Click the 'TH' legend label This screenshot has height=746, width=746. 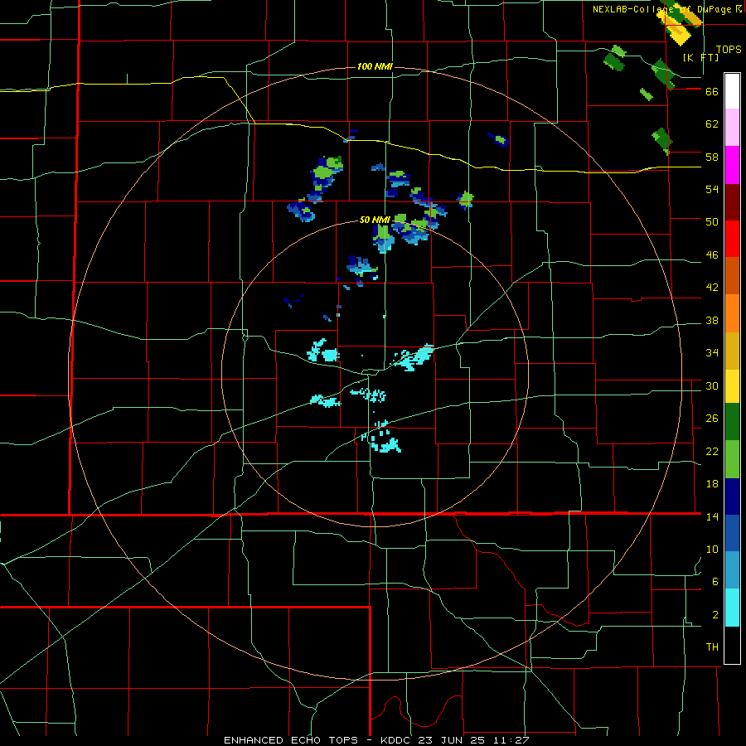712,647
